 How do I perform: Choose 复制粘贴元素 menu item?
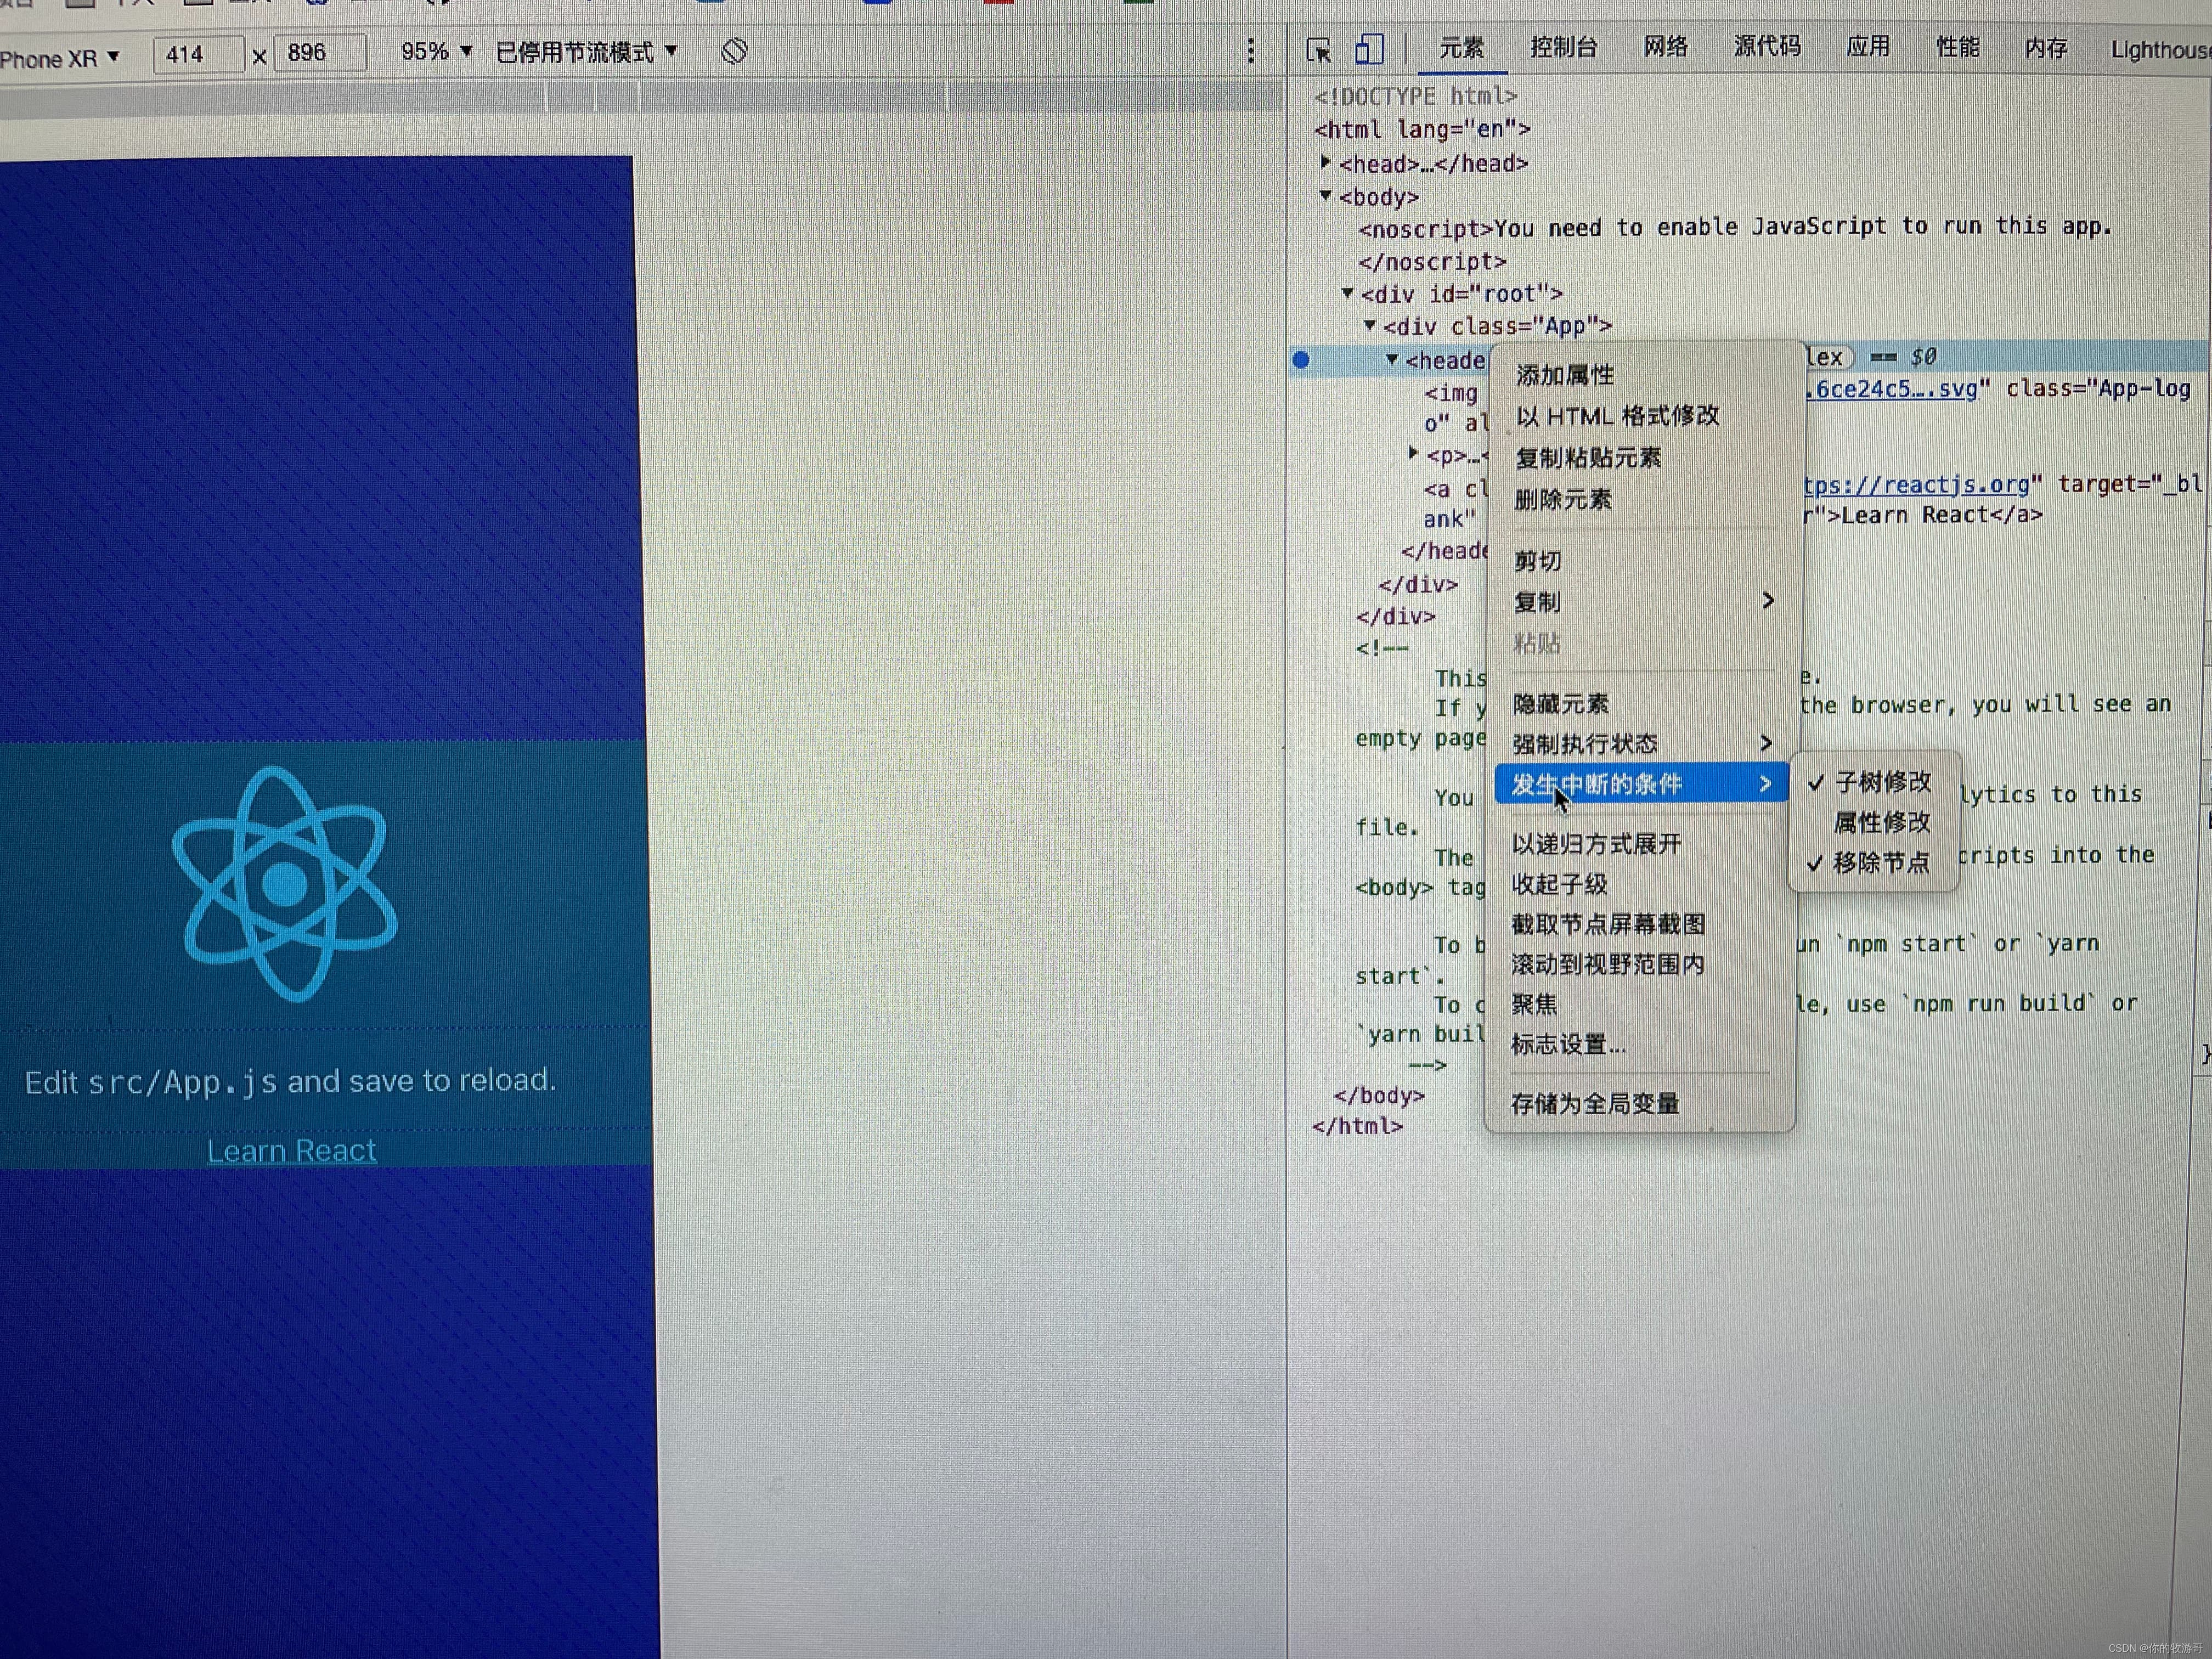[x=1644, y=458]
